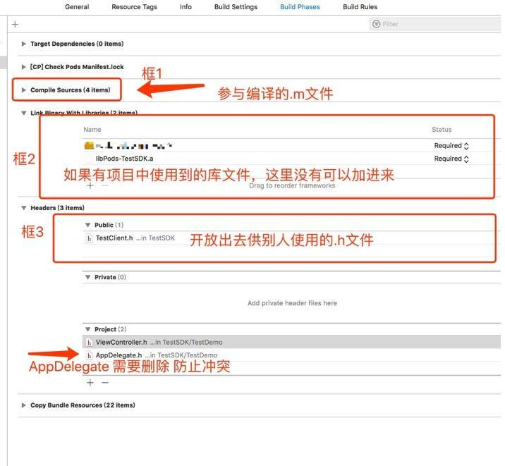The image size is (505, 466).
Task: Collapse the Private headers group
Action: coord(87,277)
